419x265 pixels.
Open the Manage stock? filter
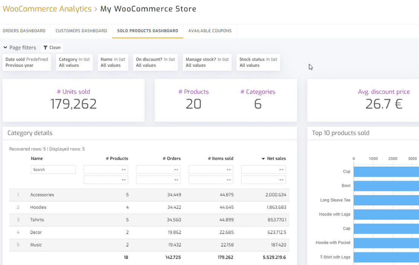[x=207, y=62]
